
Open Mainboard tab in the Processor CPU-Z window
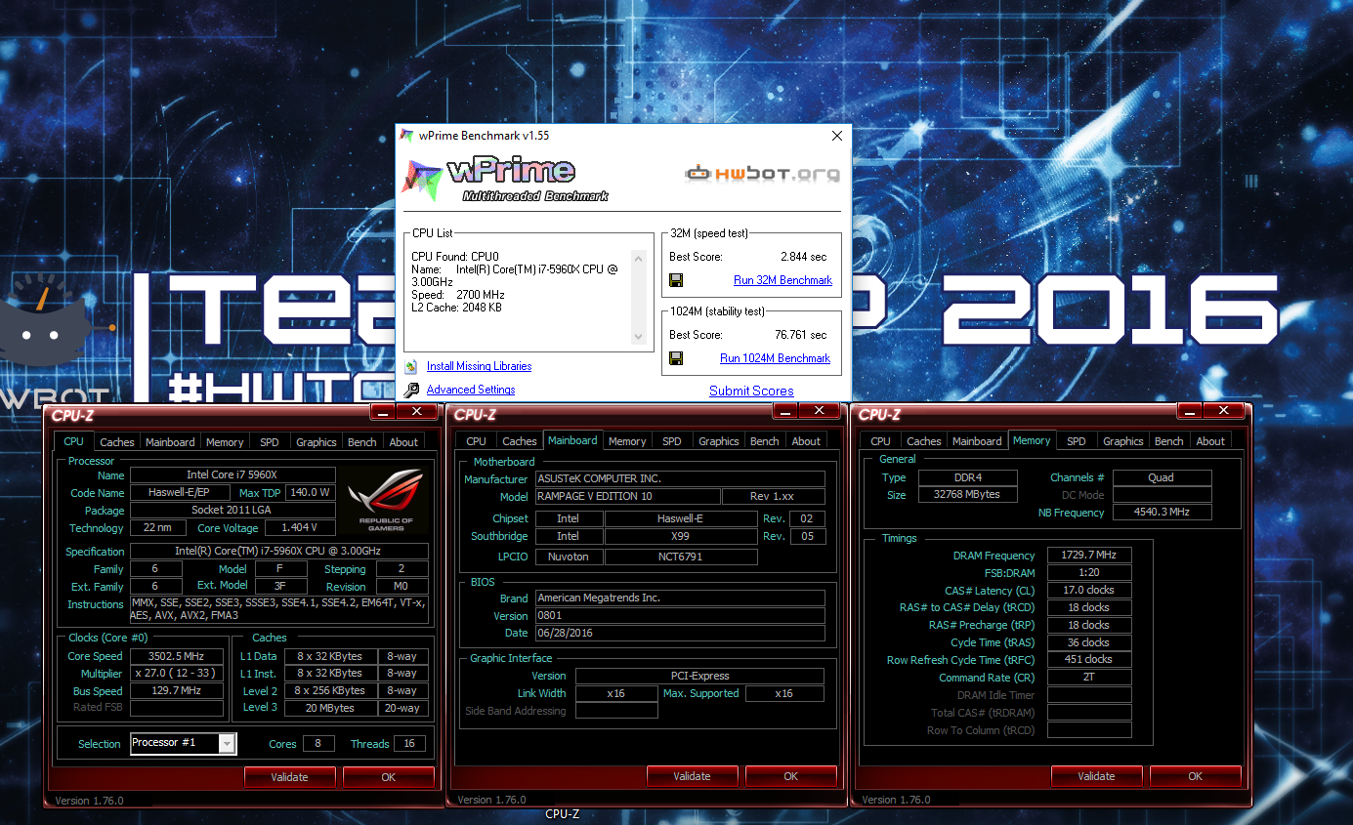coord(170,442)
